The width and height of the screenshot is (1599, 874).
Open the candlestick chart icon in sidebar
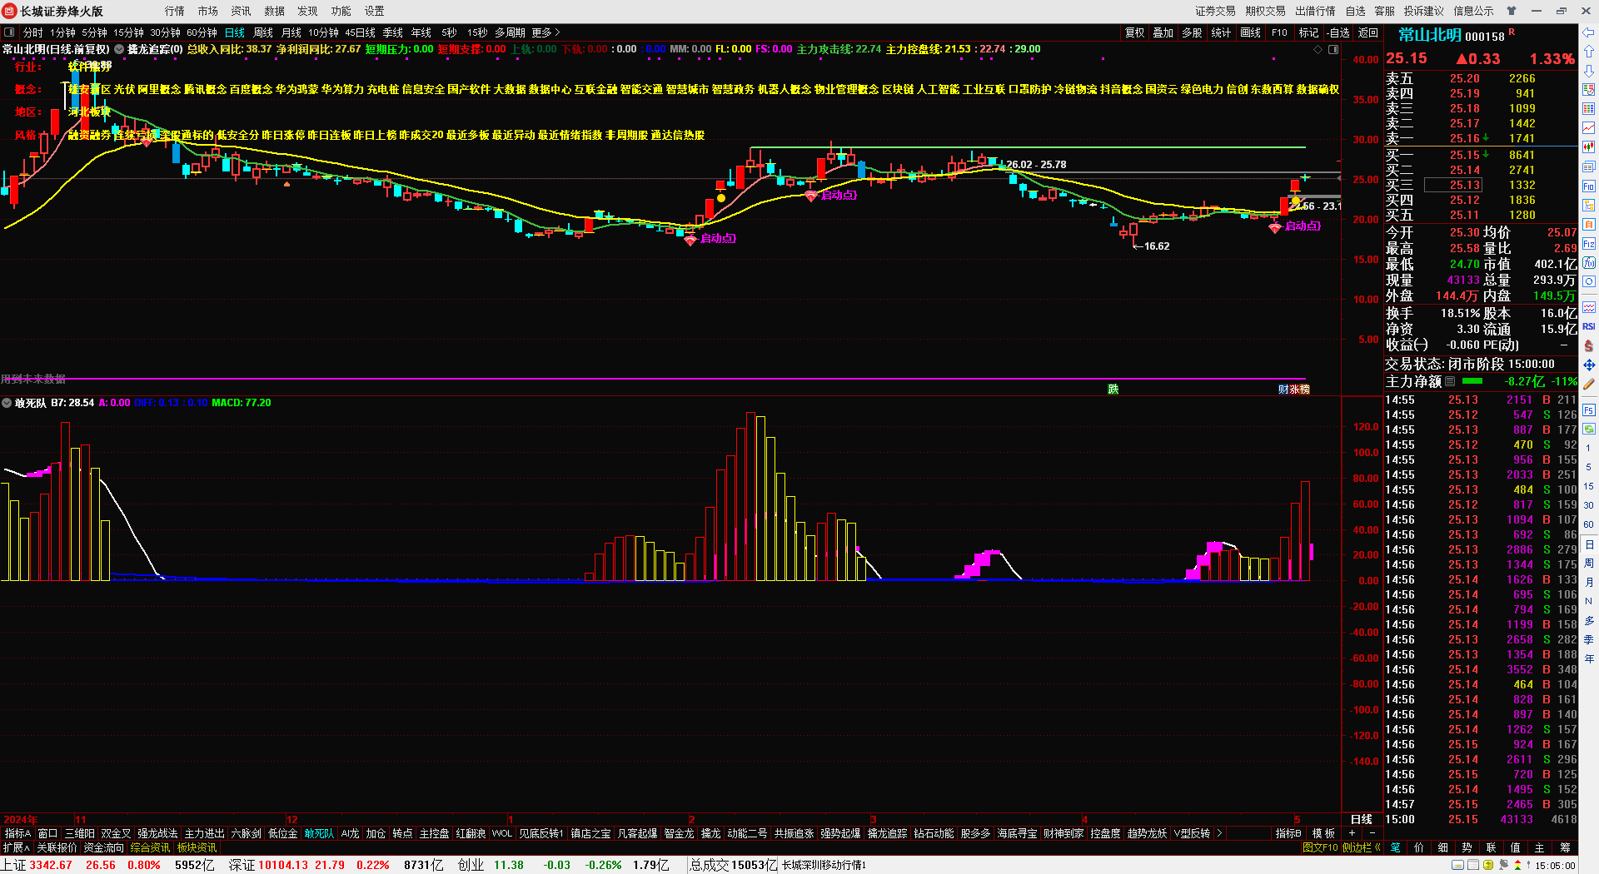(1589, 147)
